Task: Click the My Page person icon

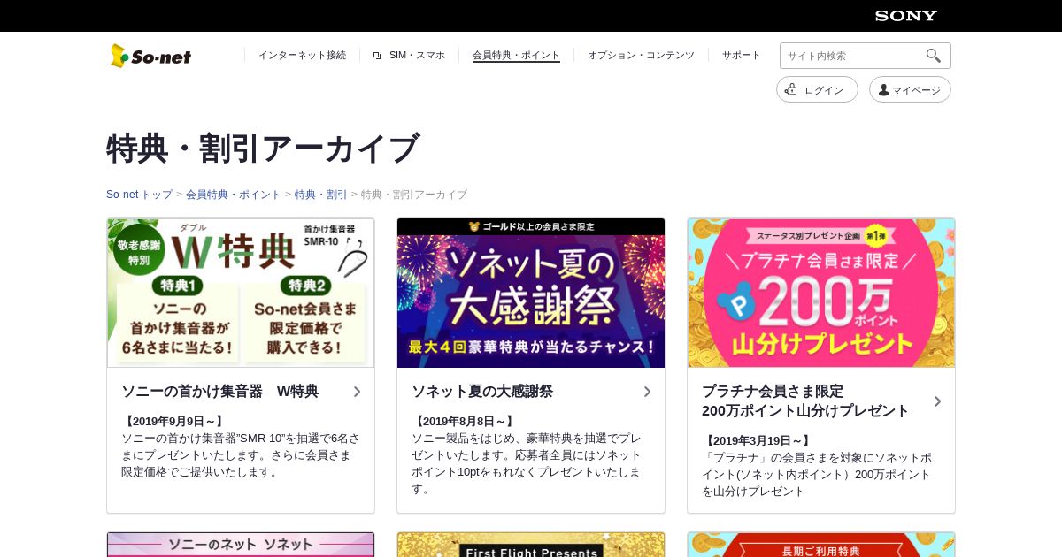Action: (x=883, y=90)
